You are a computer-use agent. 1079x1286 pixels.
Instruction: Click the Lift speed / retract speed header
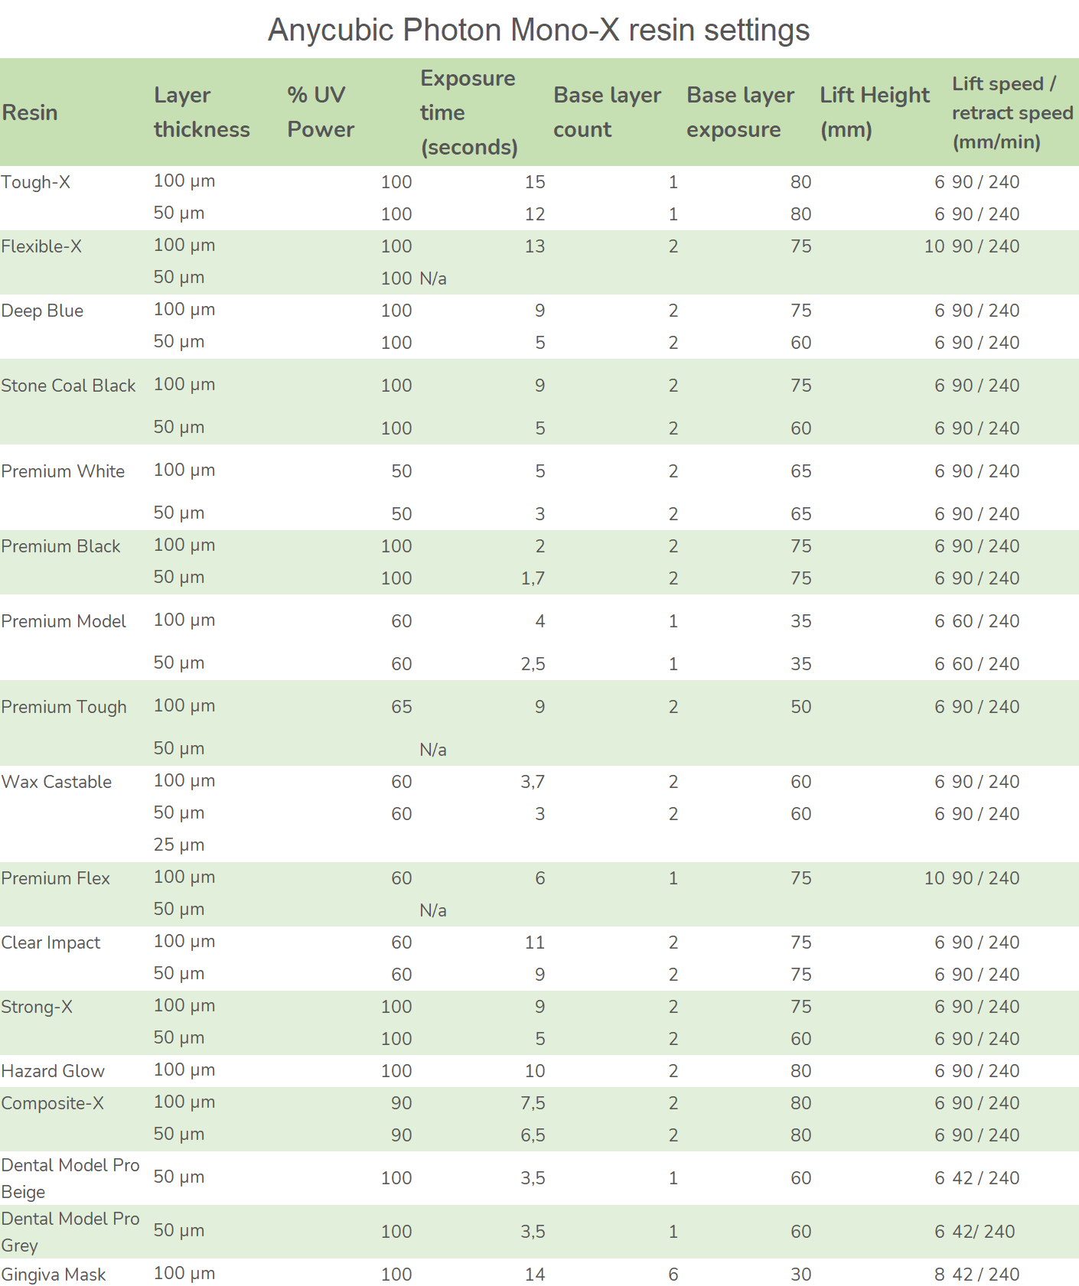click(x=1012, y=112)
